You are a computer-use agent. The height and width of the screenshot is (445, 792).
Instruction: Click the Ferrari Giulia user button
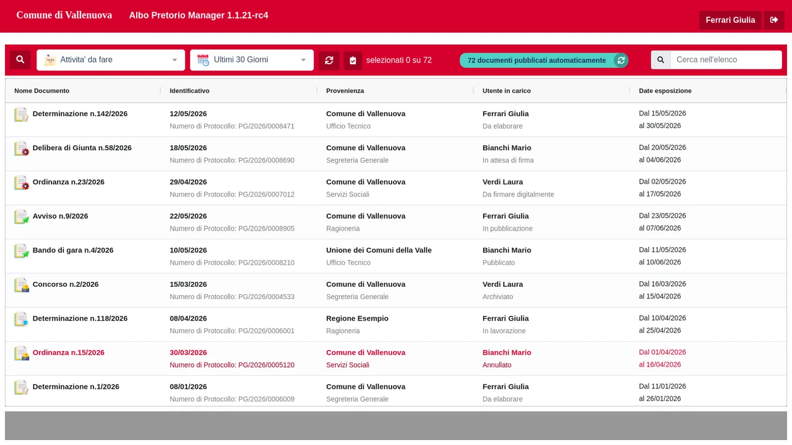(x=730, y=20)
